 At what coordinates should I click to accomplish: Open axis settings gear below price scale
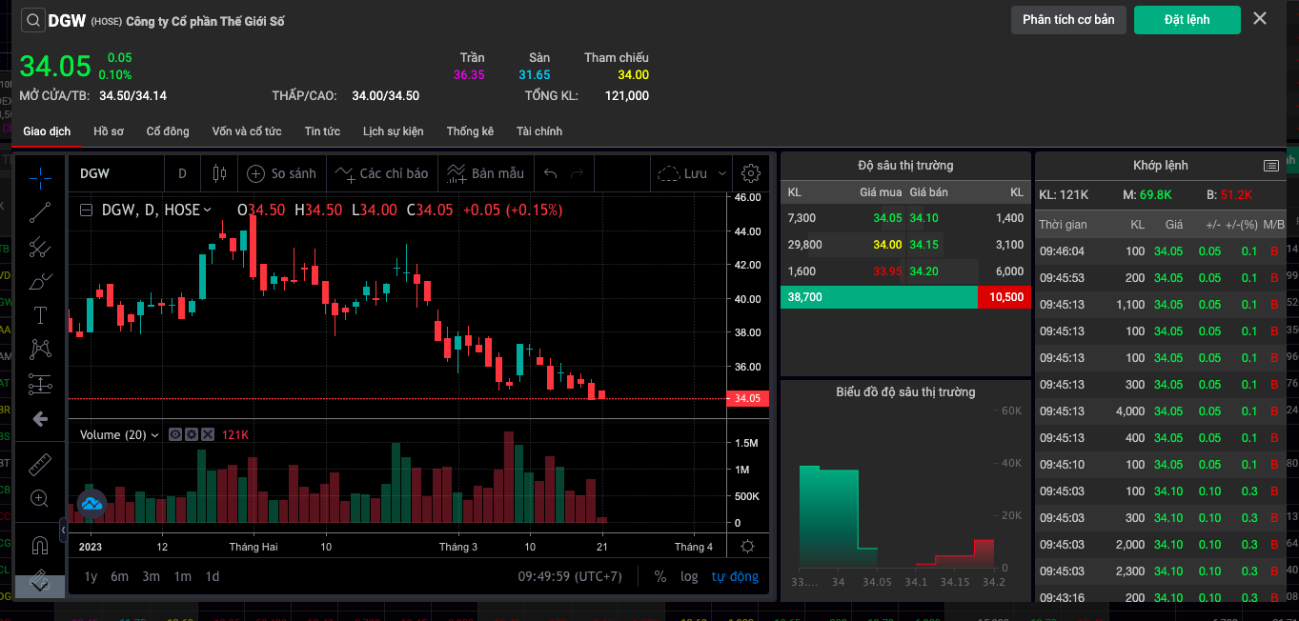pos(748,547)
